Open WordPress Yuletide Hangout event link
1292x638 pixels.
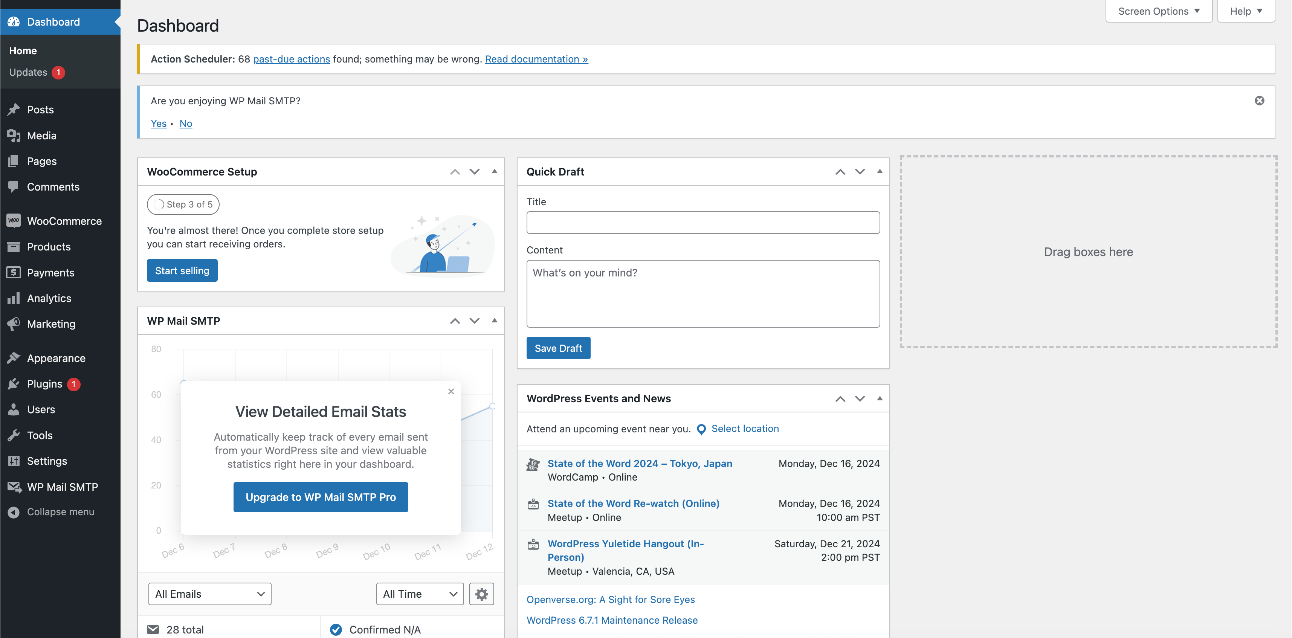pyautogui.click(x=625, y=550)
